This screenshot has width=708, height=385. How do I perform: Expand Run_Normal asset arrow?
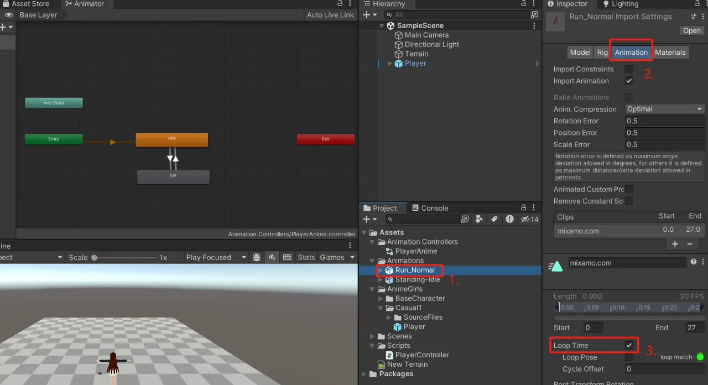(x=380, y=270)
